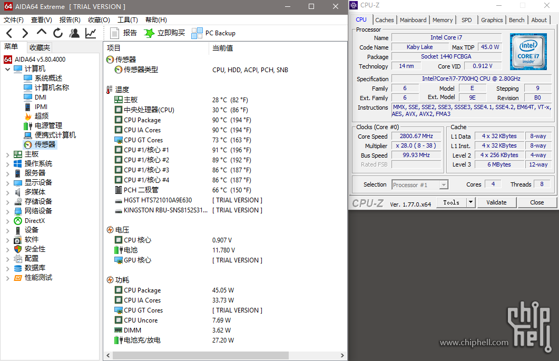
Task: Switch to the CPU-Z Bench tab
Action: (x=516, y=20)
